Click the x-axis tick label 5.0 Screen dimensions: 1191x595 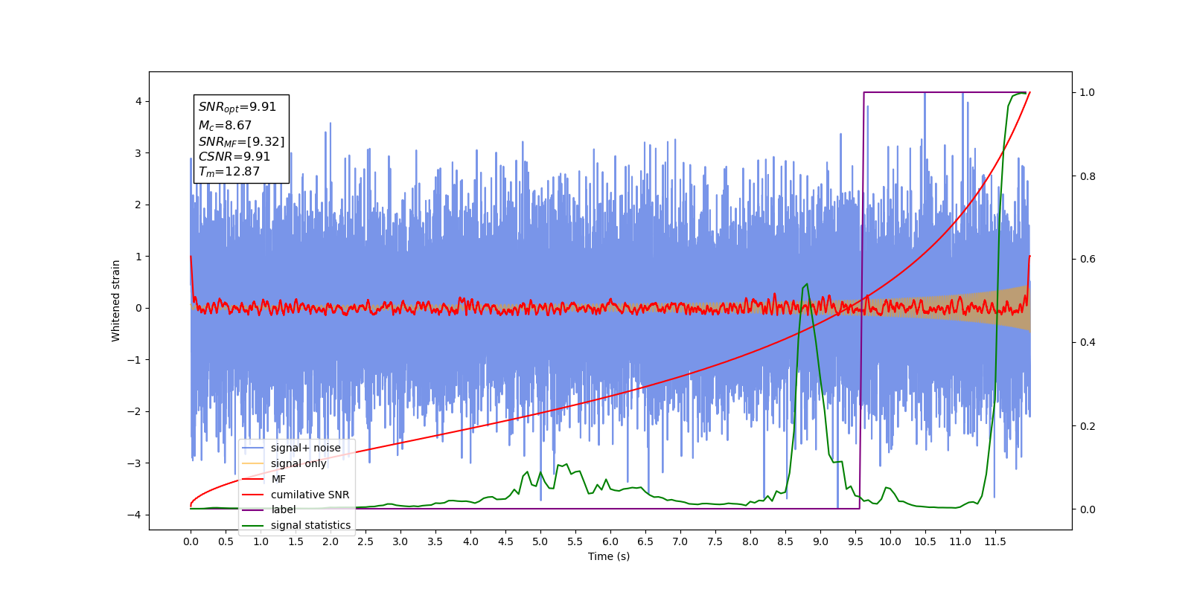pyautogui.click(x=540, y=541)
